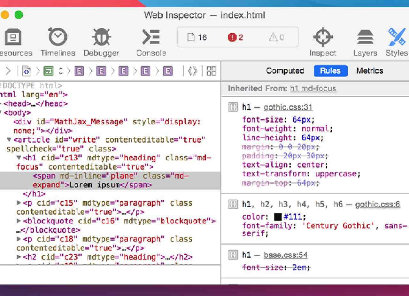Image resolution: width=409 pixels, height=296 pixels.
Task: Toggle the shadow DOM angle-bracket icon
Action: [x=193, y=71]
